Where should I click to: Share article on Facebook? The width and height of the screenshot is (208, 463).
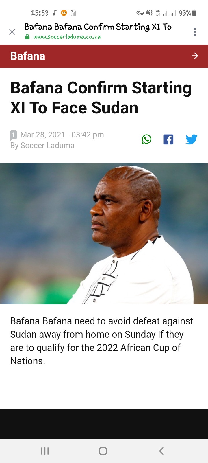tap(168, 139)
